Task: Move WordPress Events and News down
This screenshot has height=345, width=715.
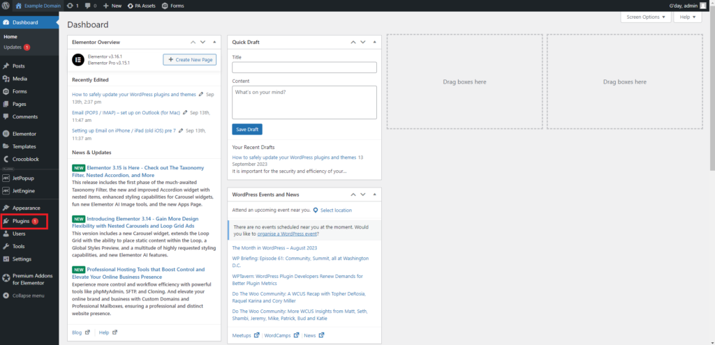Action: click(363, 194)
